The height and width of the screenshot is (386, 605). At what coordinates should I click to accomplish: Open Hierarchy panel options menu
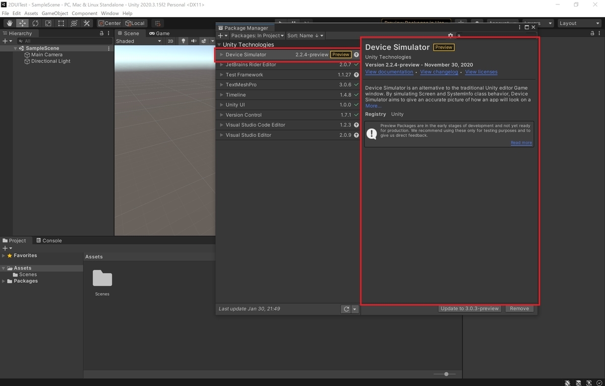pos(109,33)
